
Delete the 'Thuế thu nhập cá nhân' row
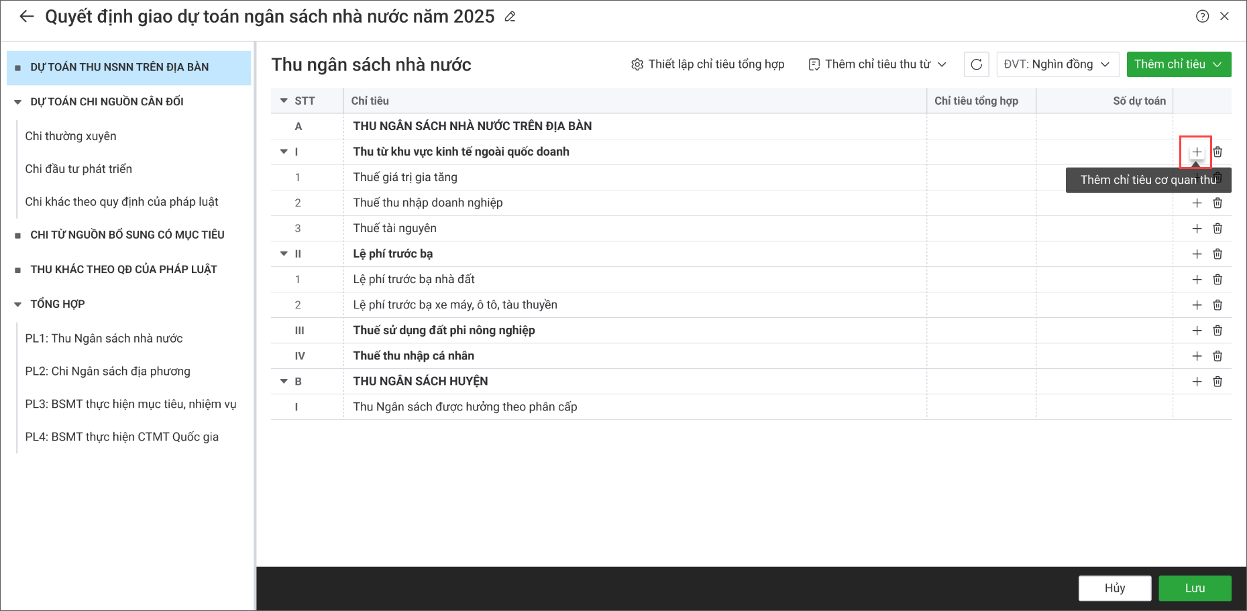click(1217, 356)
